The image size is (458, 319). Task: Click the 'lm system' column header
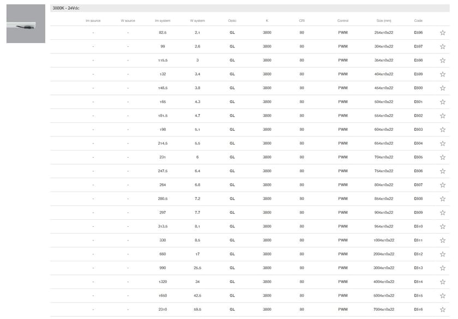pos(162,21)
